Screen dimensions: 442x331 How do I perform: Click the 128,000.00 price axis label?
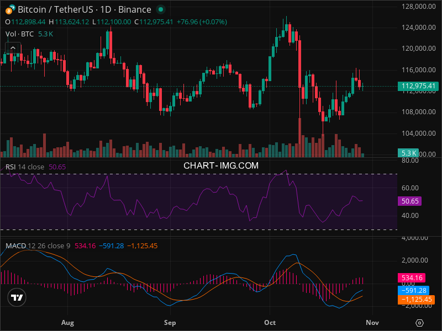click(415, 7)
